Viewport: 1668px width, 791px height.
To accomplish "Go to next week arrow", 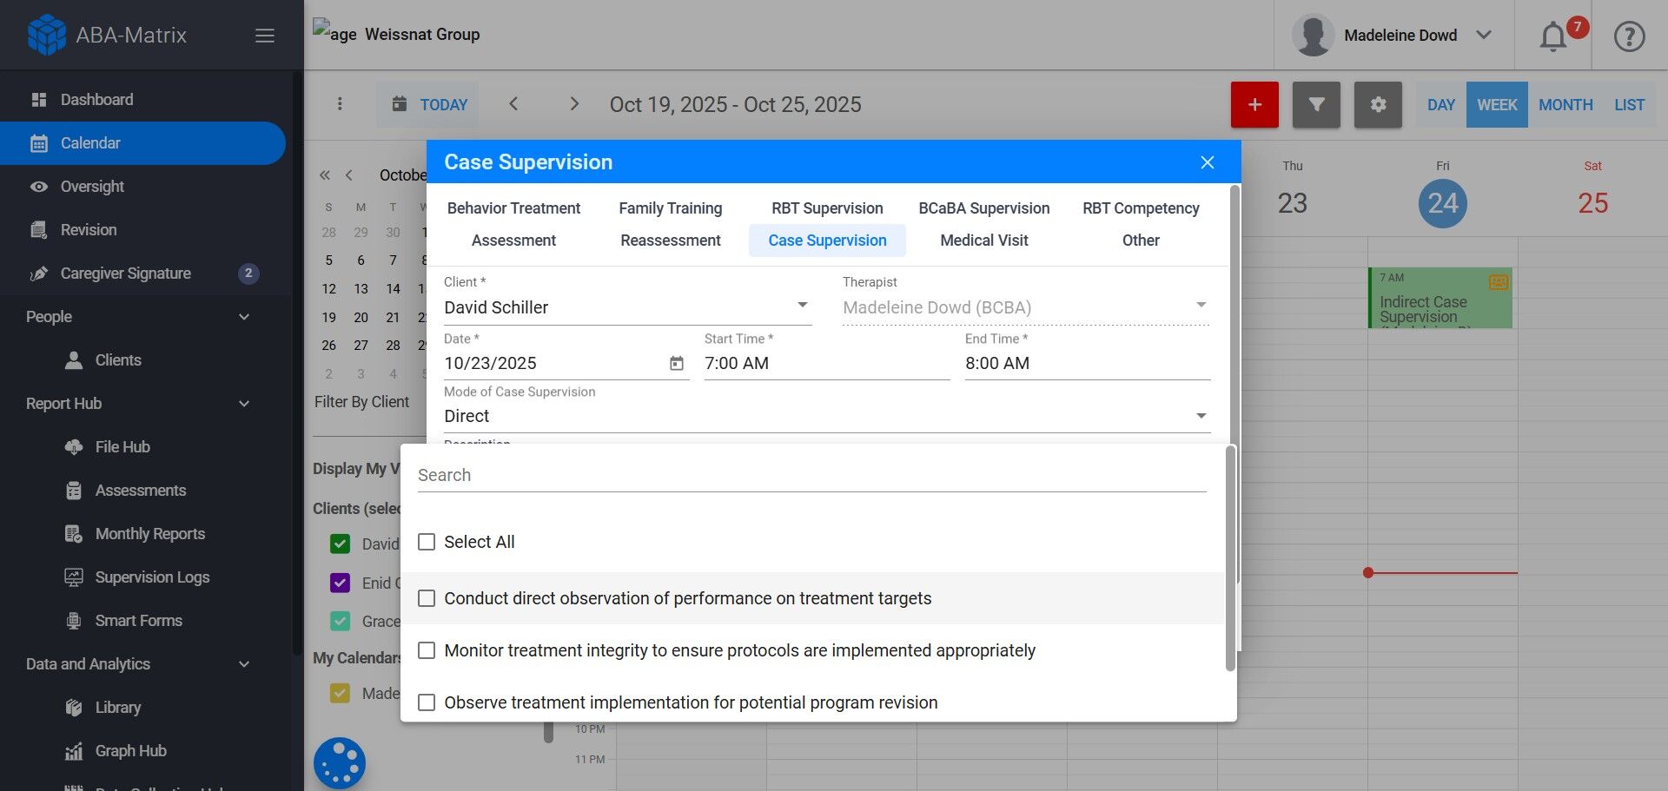I will click(574, 104).
